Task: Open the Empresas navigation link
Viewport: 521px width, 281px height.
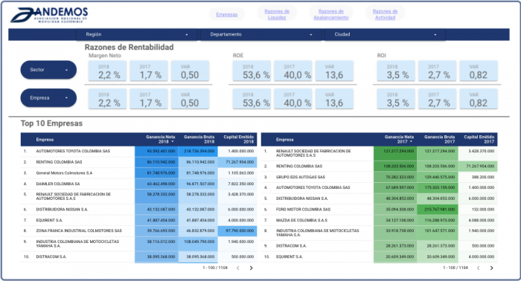Action: click(226, 15)
